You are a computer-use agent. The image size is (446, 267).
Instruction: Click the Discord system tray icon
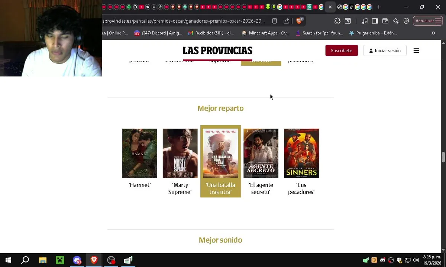(x=382, y=260)
